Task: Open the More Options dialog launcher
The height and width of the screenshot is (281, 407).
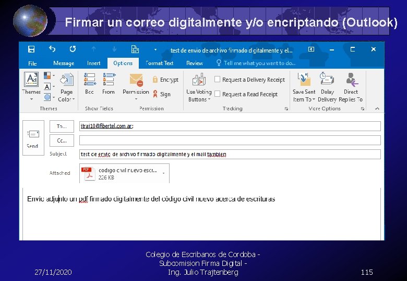Action: click(x=362, y=109)
